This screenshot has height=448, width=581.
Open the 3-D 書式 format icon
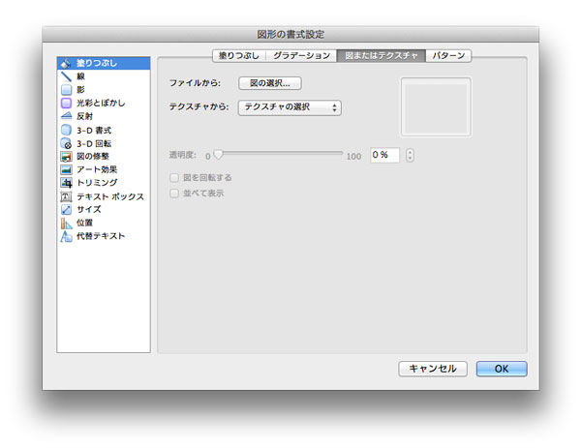pyautogui.click(x=66, y=130)
